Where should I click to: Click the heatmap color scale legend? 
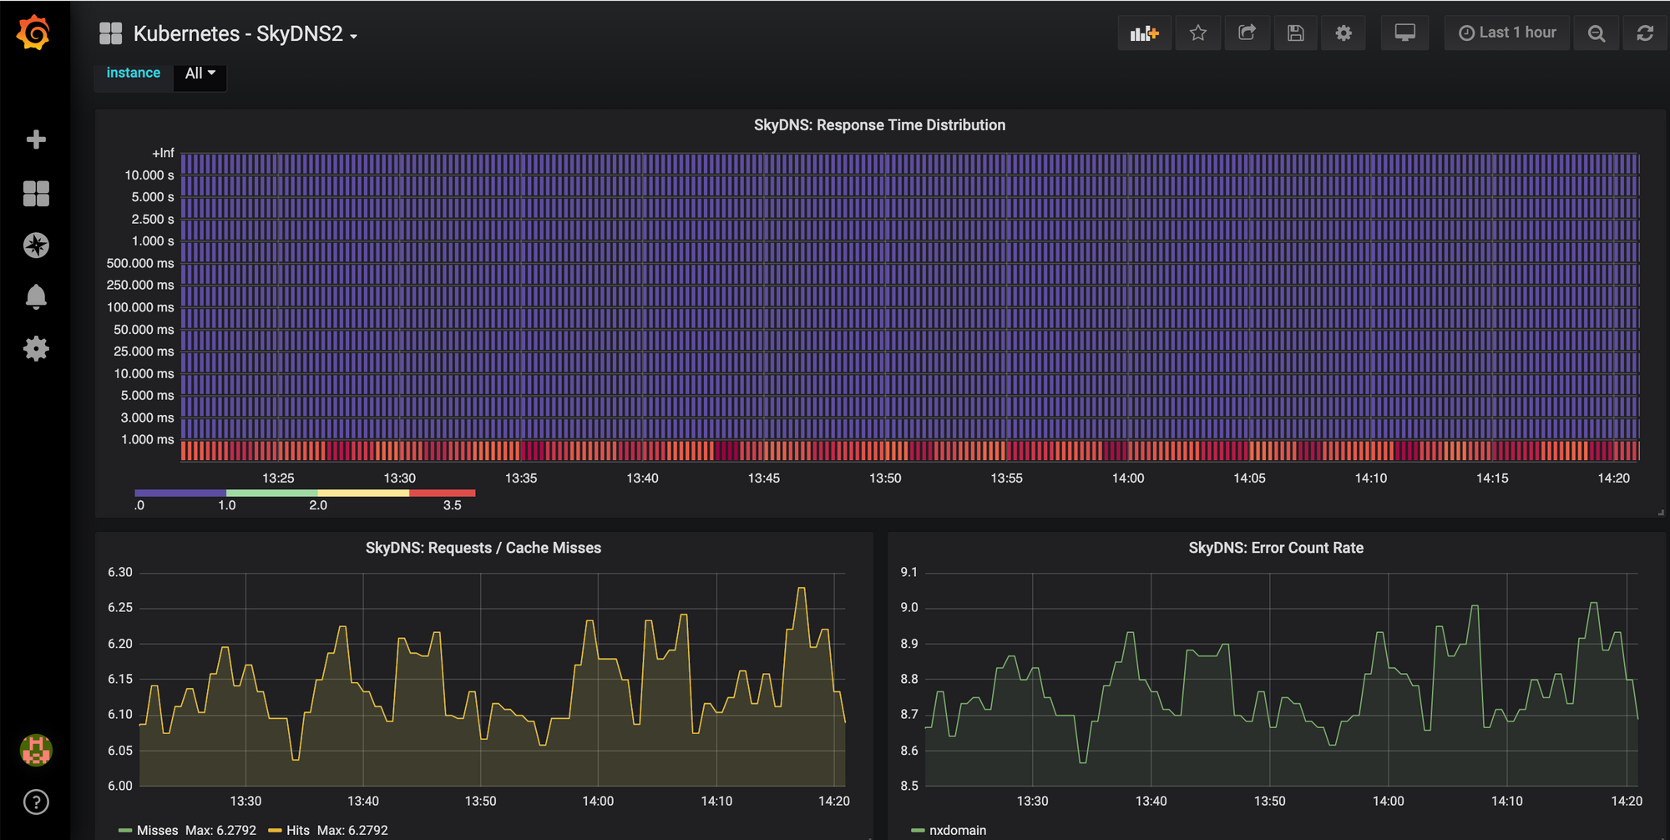305,493
